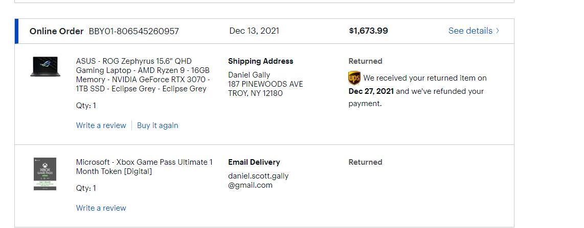Open the Microsoft Xbox Game Pass Ultimate title

144,167
